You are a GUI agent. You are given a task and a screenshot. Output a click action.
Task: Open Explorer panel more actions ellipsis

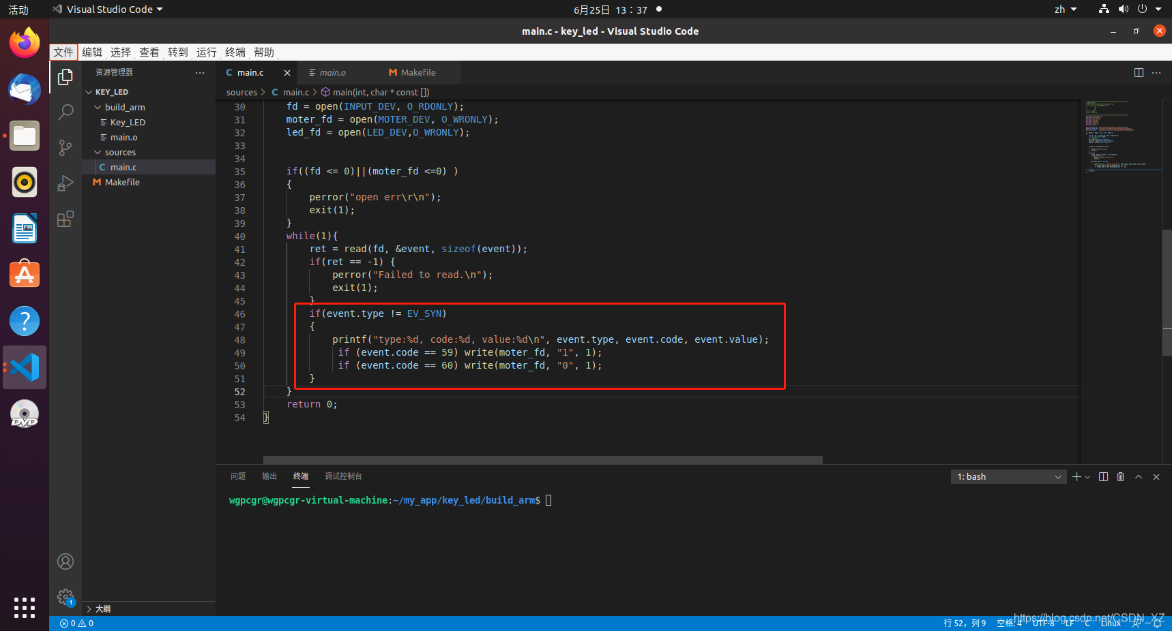(x=200, y=72)
